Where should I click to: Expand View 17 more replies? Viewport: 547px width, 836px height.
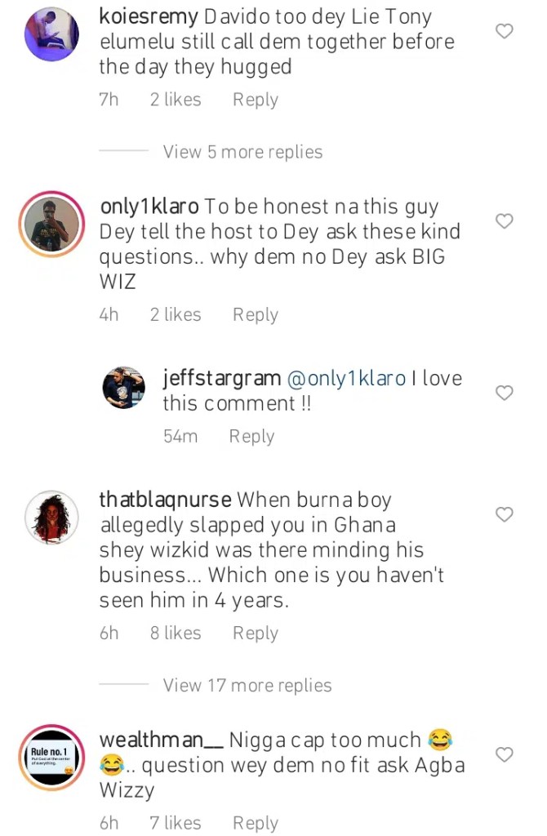coord(247,685)
